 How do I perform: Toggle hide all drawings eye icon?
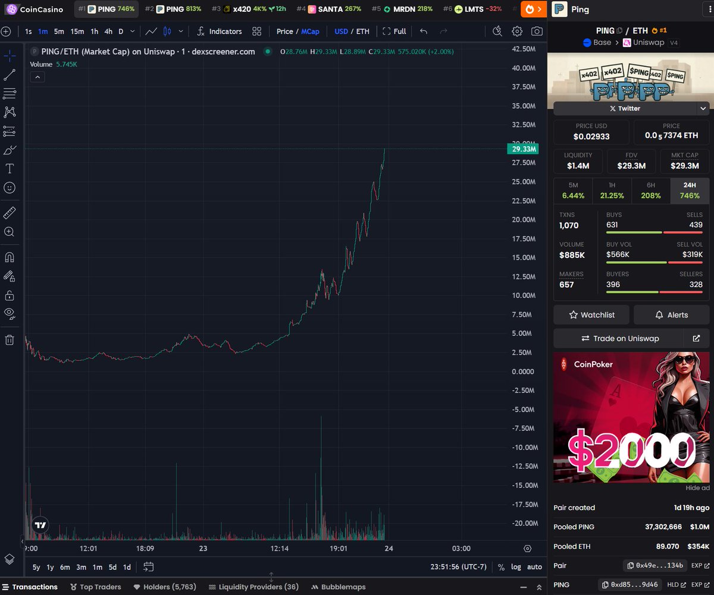(10, 313)
